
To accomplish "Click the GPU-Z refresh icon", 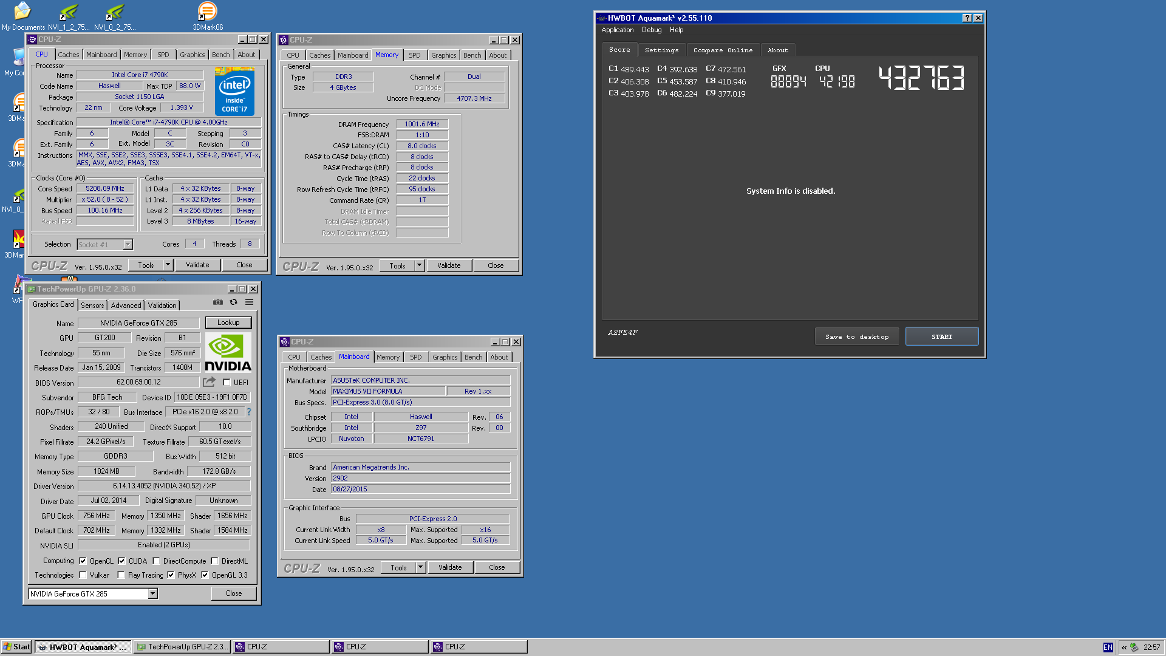I will pyautogui.click(x=233, y=302).
